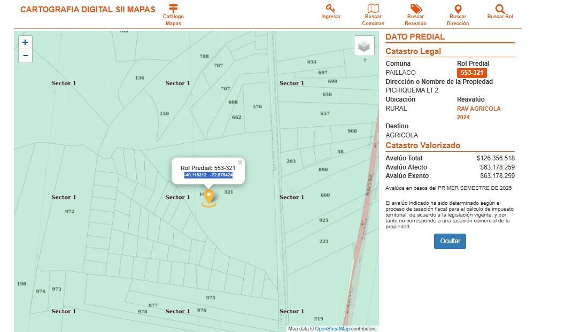Screen dimensions: 565x332
Task: Click parcel number 968 on map
Action: 352,131
